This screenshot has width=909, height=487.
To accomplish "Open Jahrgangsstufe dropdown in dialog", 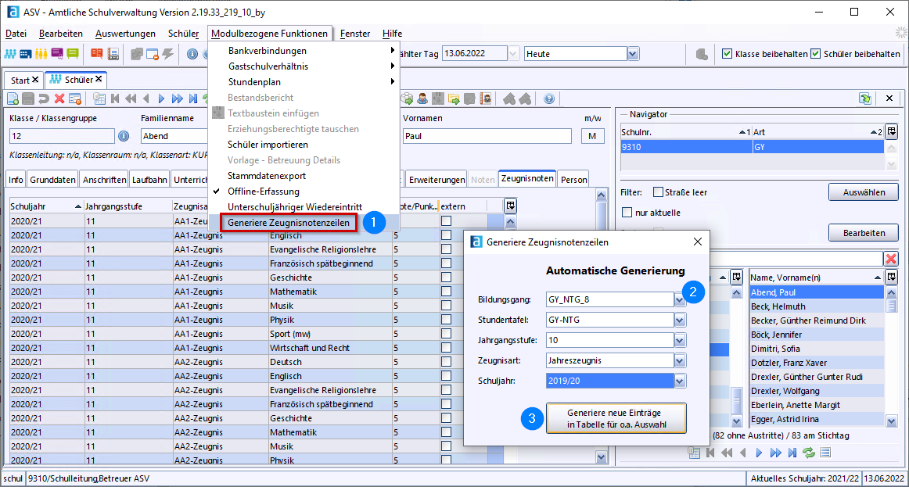I will 680,340.
